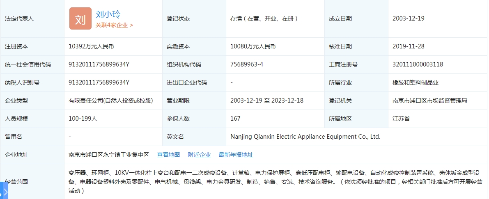Open legal representative 刘小玲's profile

click(108, 14)
